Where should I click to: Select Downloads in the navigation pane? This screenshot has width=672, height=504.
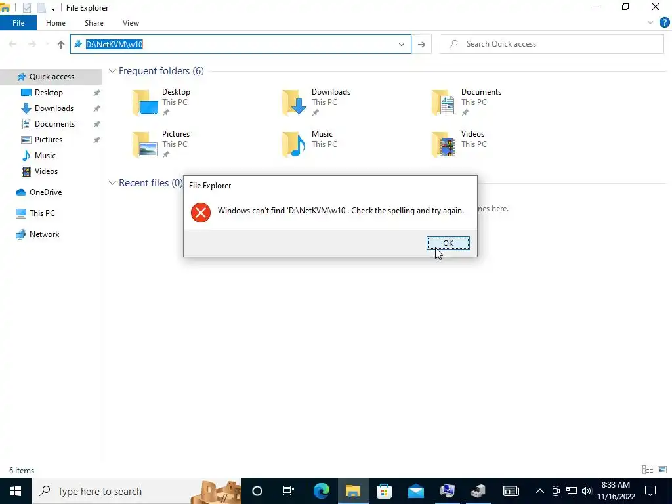coord(54,108)
